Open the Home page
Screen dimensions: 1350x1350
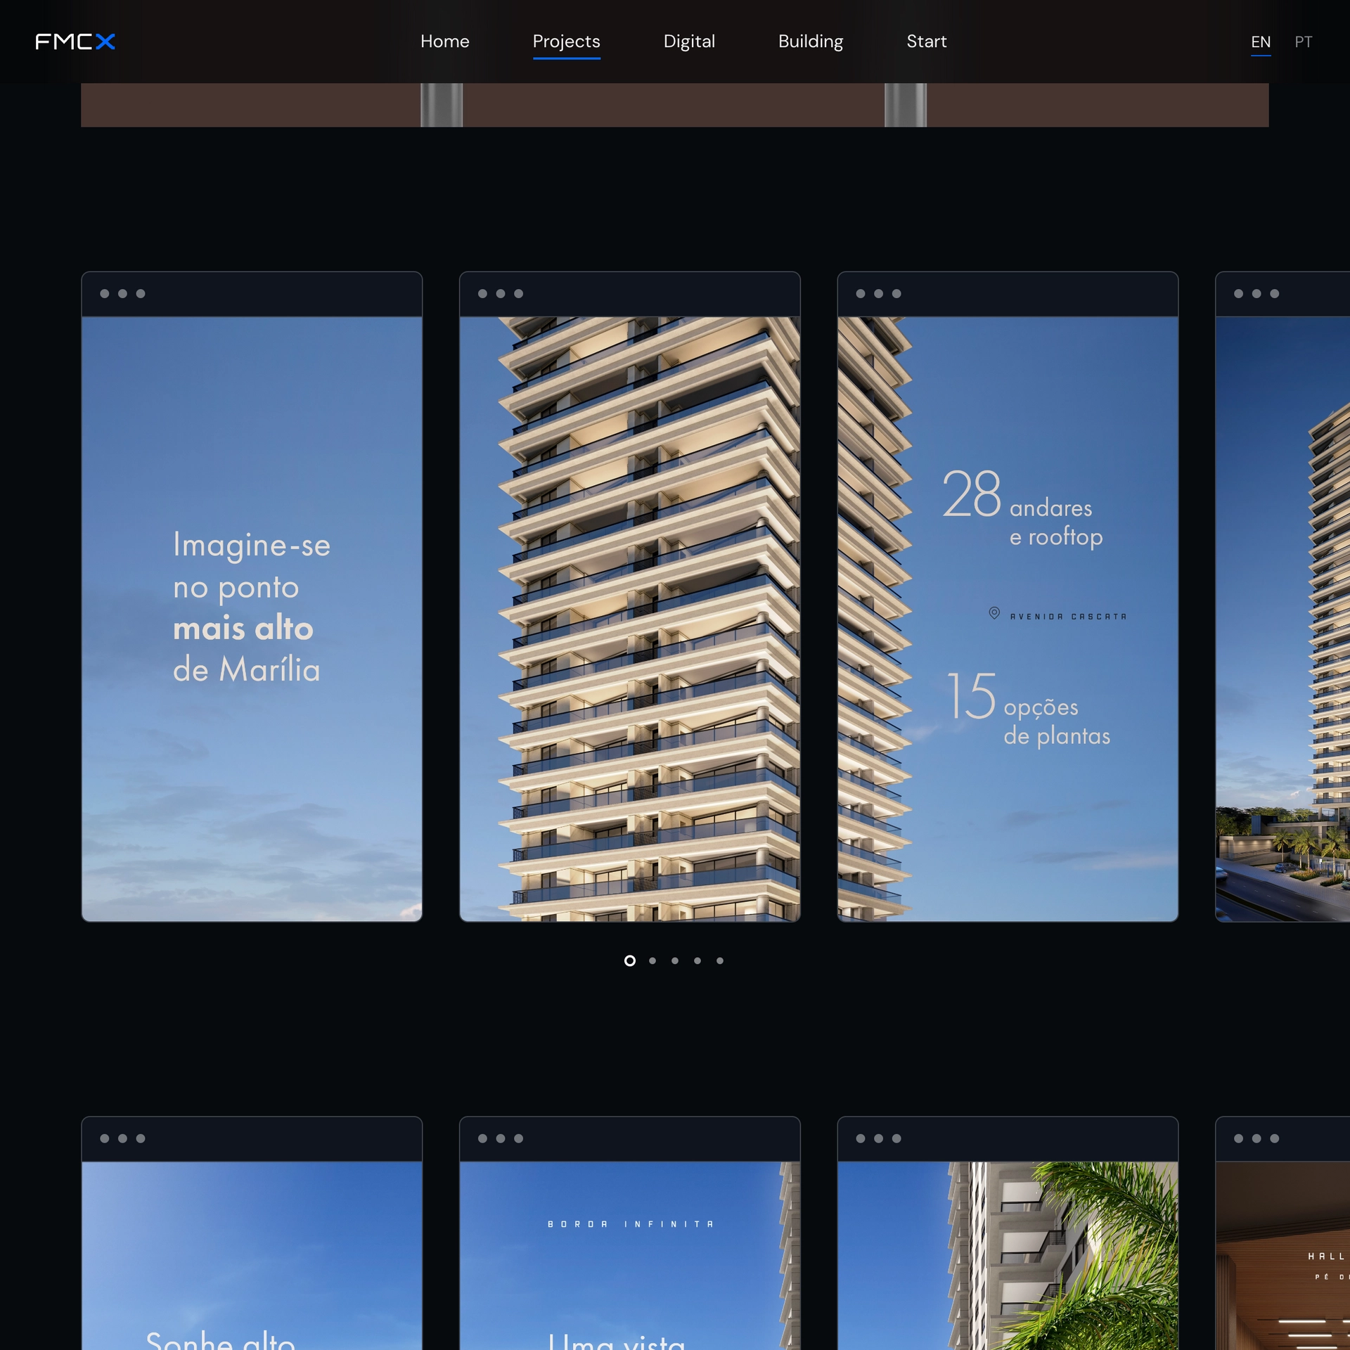pyautogui.click(x=444, y=41)
